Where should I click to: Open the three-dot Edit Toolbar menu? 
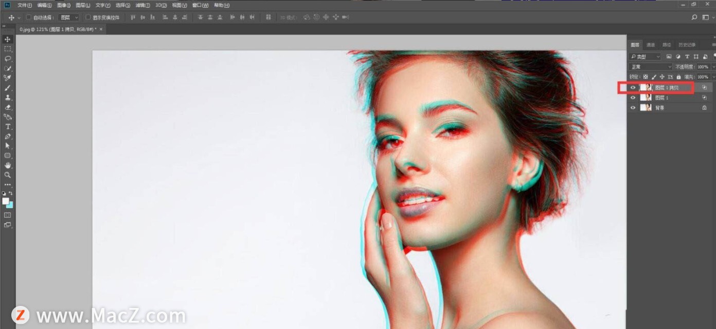[7, 184]
